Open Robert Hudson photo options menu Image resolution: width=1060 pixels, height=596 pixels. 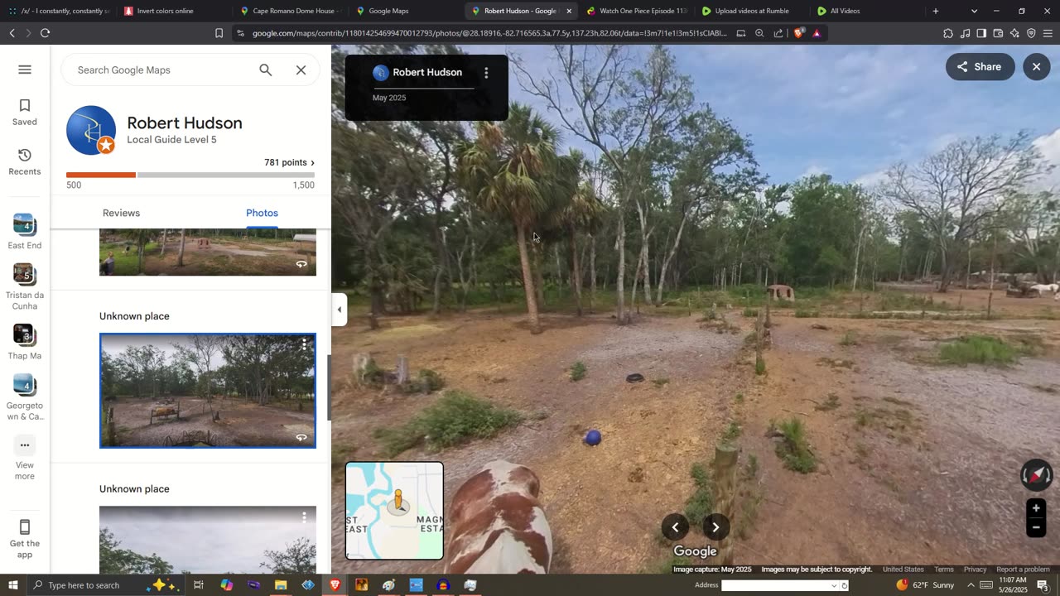pos(486,73)
